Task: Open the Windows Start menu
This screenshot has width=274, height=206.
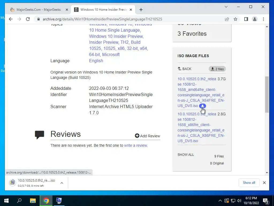Action: [x=6, y=201]
